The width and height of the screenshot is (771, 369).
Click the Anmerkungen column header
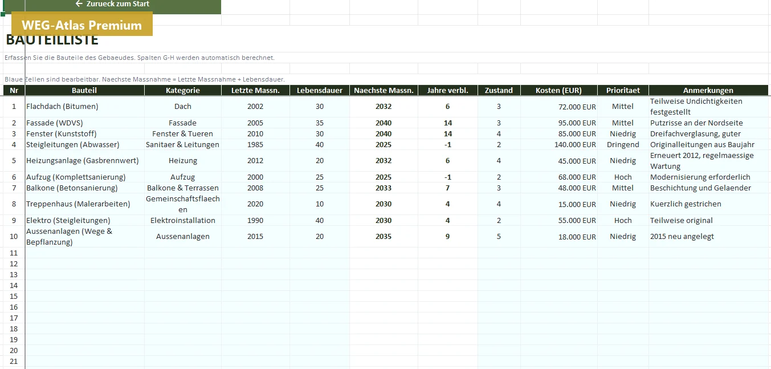coord(708,90)
